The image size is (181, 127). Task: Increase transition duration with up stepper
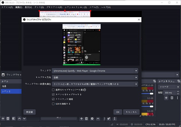[x=178, y=91]
